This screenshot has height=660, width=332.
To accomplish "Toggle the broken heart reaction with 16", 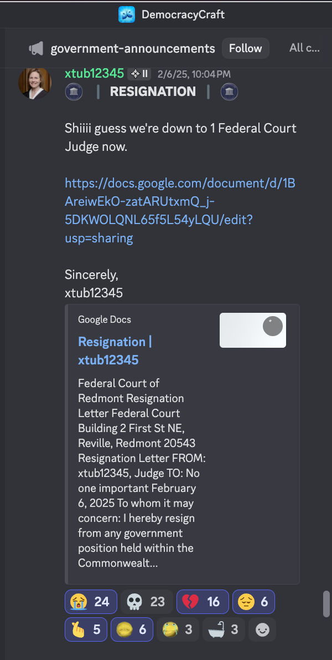I will 203,602.
